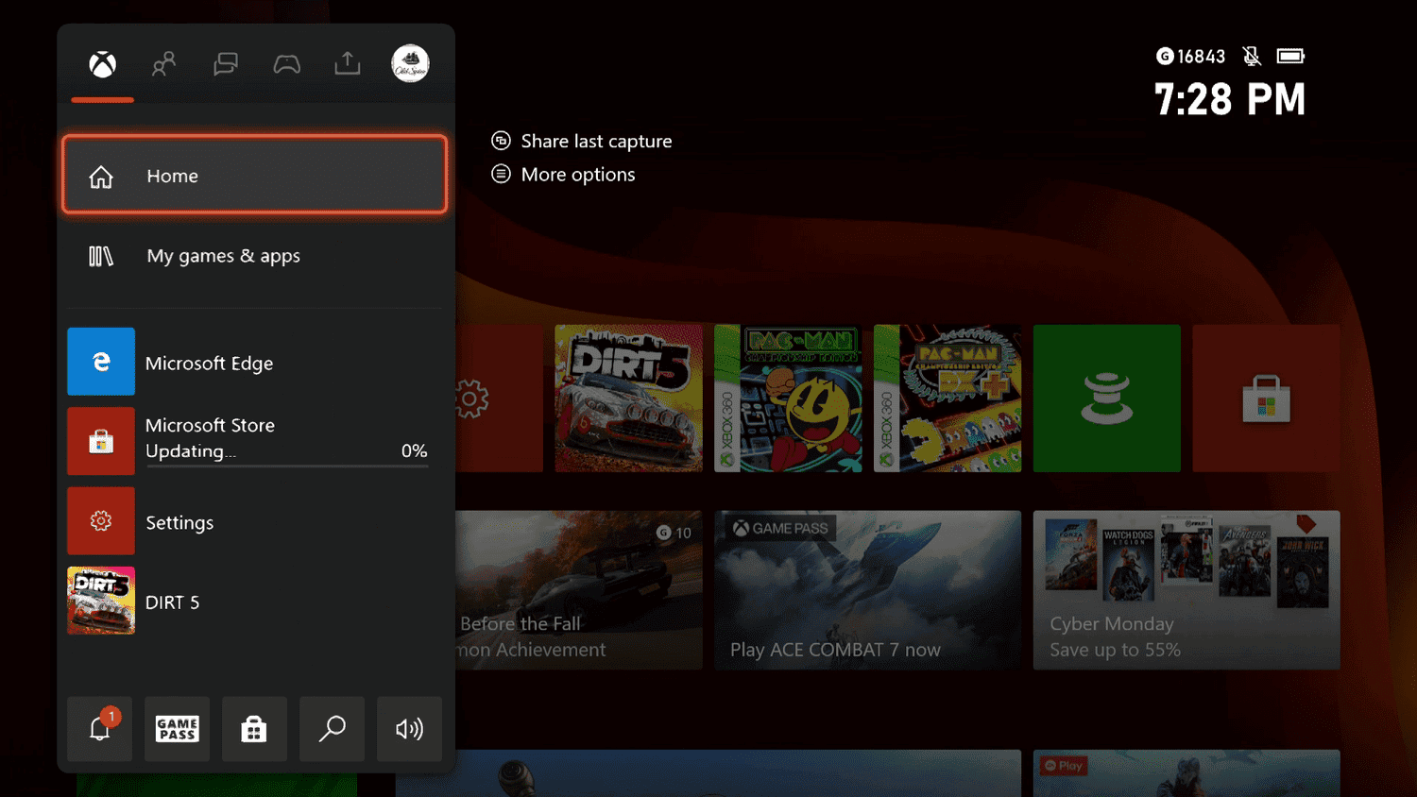Open the Search magnifier button
1417x797 pixels.
pos(332,729)
